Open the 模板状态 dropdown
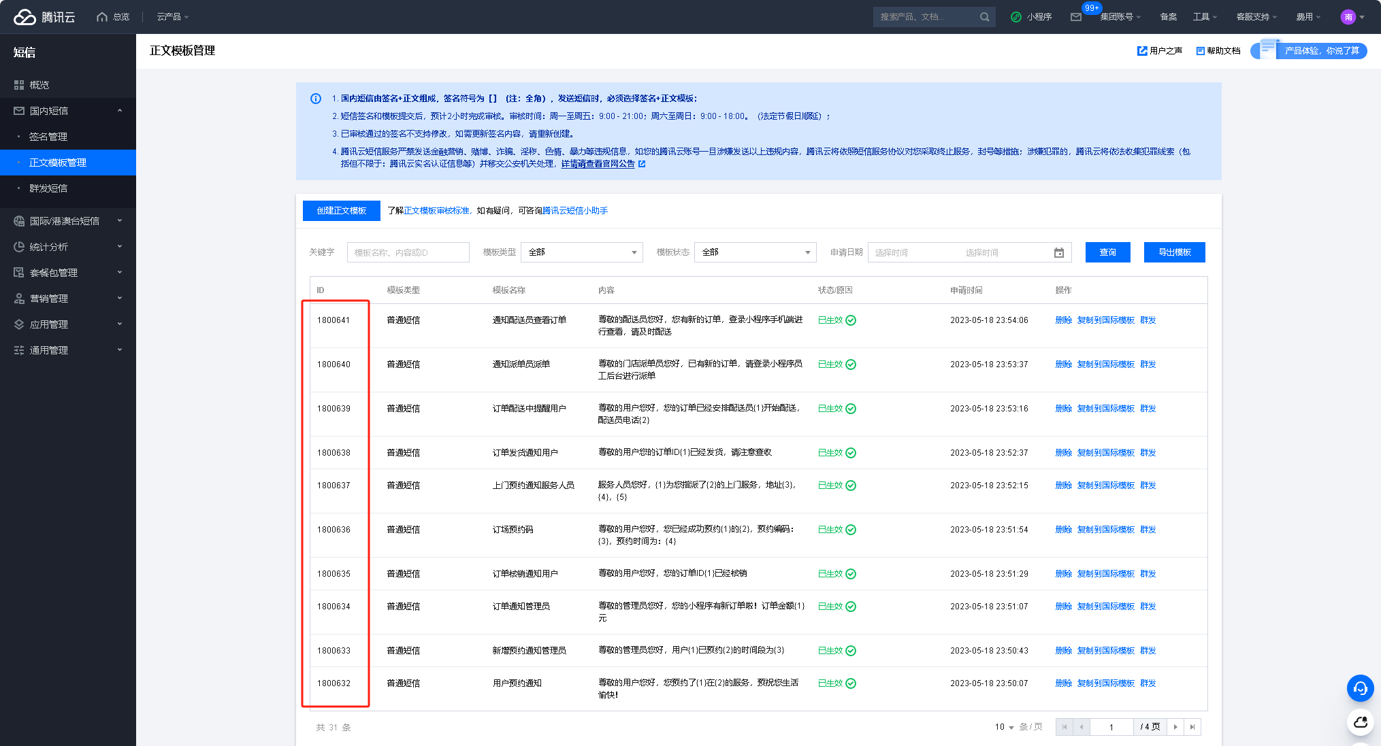The height and width of the screenshot is (746, 1381). [x=756, y=252]
